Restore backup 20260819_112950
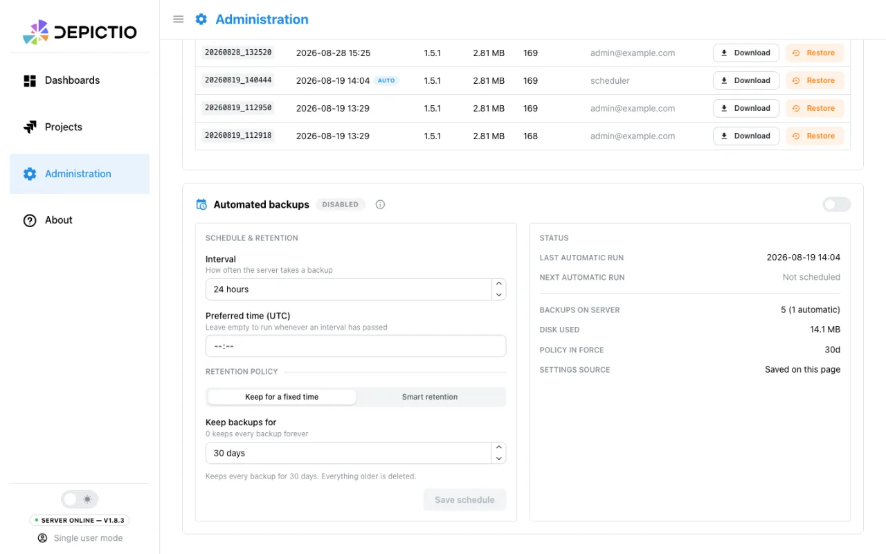 (x=815, y=108)
